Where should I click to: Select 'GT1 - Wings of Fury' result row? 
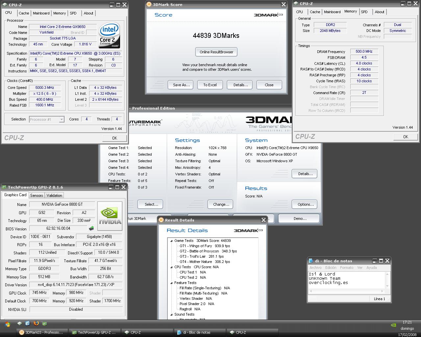[x=205, y=246]
